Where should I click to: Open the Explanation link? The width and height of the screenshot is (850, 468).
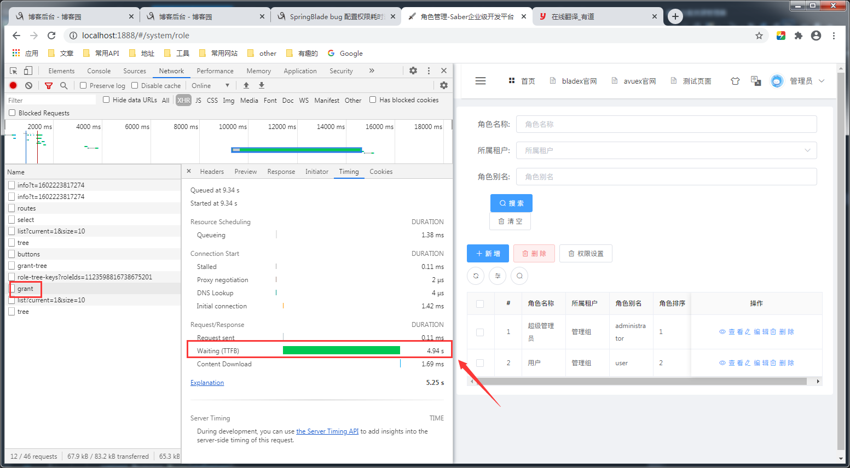(x=207, y=383)
